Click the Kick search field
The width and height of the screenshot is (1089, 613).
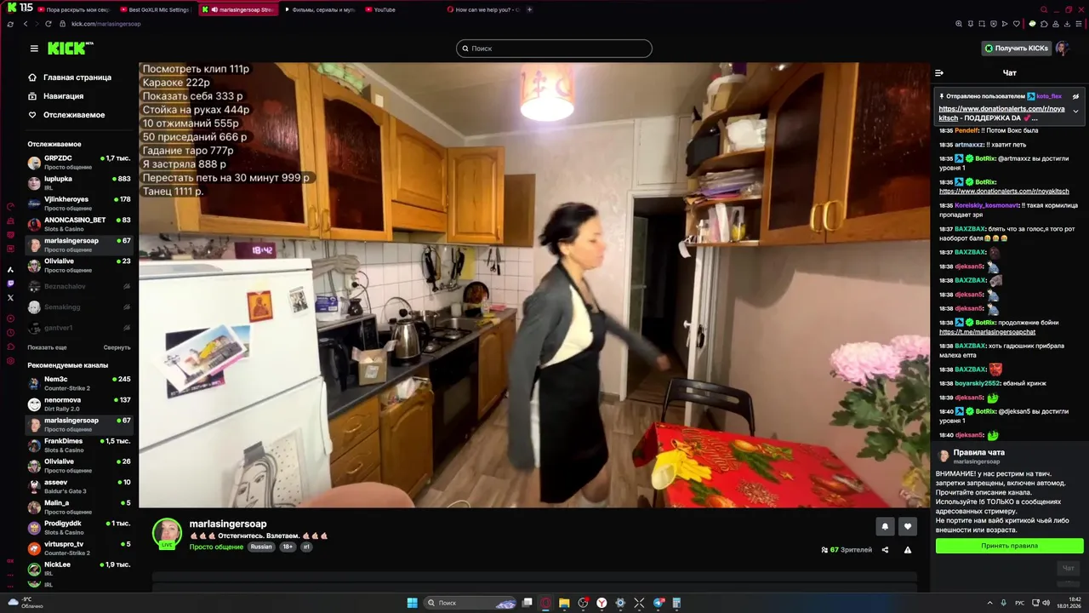tap(554, 49)
